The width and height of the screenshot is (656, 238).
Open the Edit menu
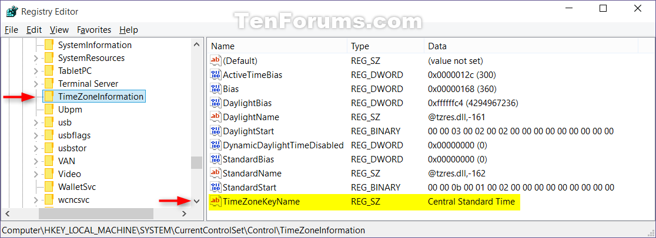click(x=34, y=30)
